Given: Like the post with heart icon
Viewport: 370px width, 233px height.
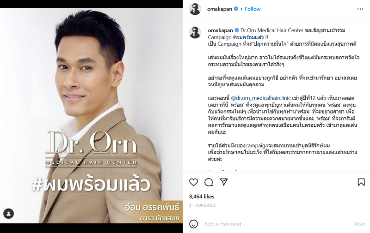Looking at the screenshot, I should coord(193,182).
